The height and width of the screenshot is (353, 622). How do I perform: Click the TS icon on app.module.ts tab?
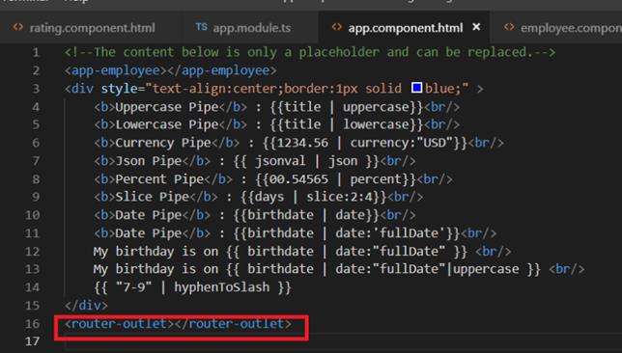pyautogui.click(x=201, y=27)
